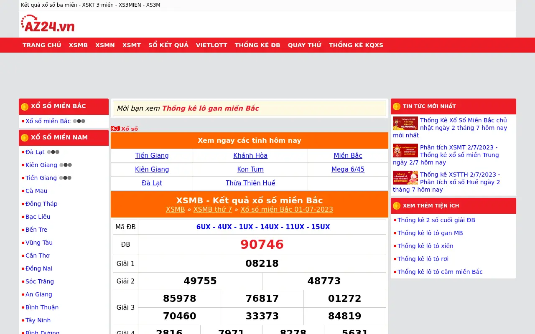Click the coin icon in XỔ SỐ MIỀN NAM header

(25, 138)
